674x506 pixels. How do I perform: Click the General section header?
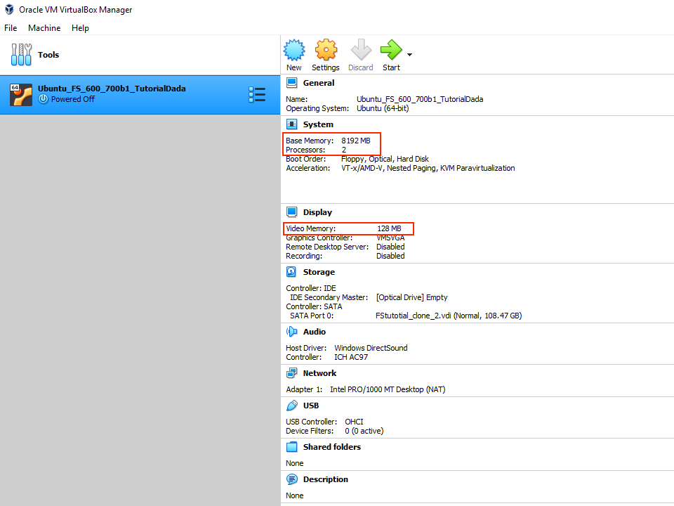318,83
